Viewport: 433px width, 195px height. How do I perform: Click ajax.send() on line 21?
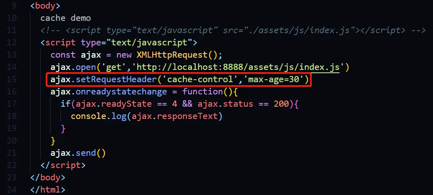click(x=78, y=153)
